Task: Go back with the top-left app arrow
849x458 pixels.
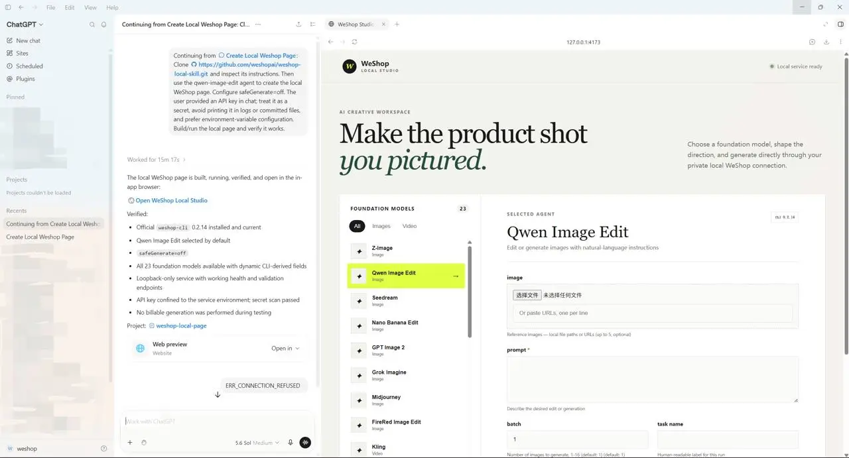Action: [x=21, y=7]
